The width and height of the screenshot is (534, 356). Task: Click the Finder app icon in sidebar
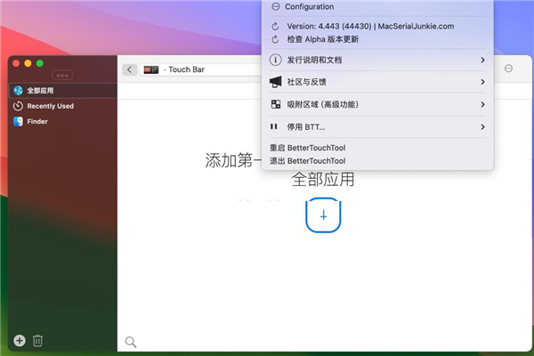(x=18, y=121)
